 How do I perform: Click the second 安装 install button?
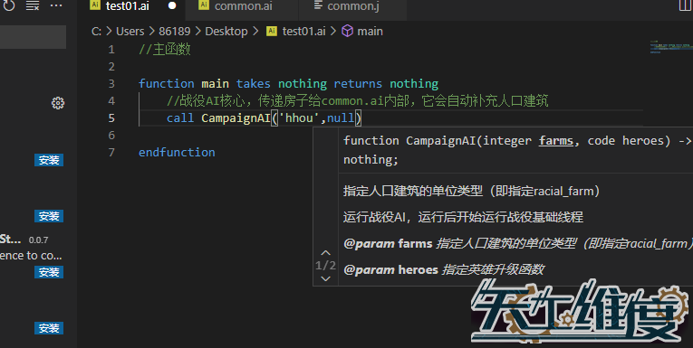[x=49, y=216]
